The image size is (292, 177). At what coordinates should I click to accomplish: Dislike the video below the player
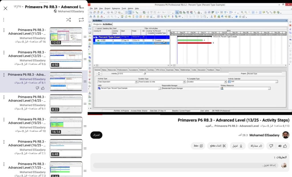[271, 146]
